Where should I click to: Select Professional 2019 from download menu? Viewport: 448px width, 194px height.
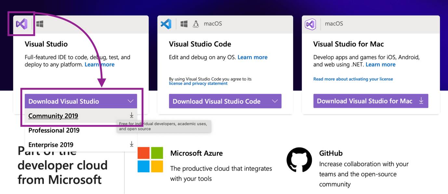click(81, 130)
